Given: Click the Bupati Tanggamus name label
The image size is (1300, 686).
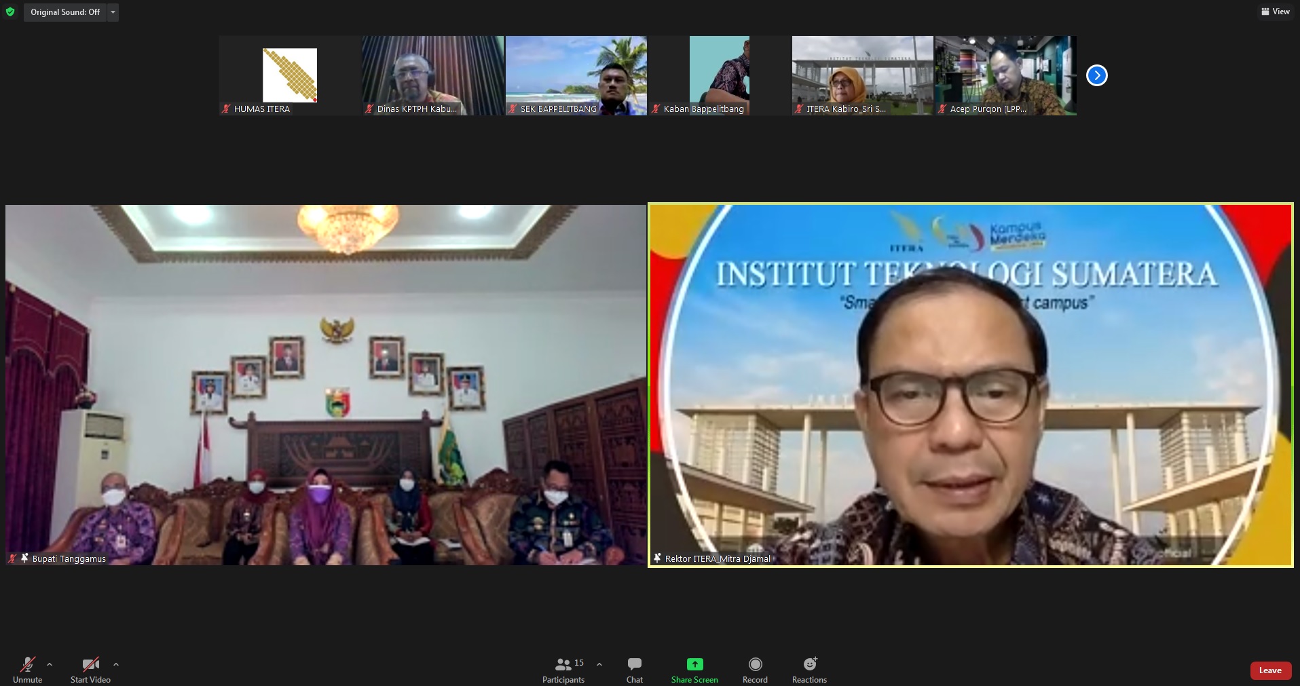Looking at the screenshot, I should tap(69, 558).
